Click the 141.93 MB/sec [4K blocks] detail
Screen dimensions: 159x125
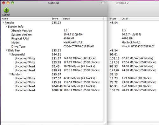80,58
